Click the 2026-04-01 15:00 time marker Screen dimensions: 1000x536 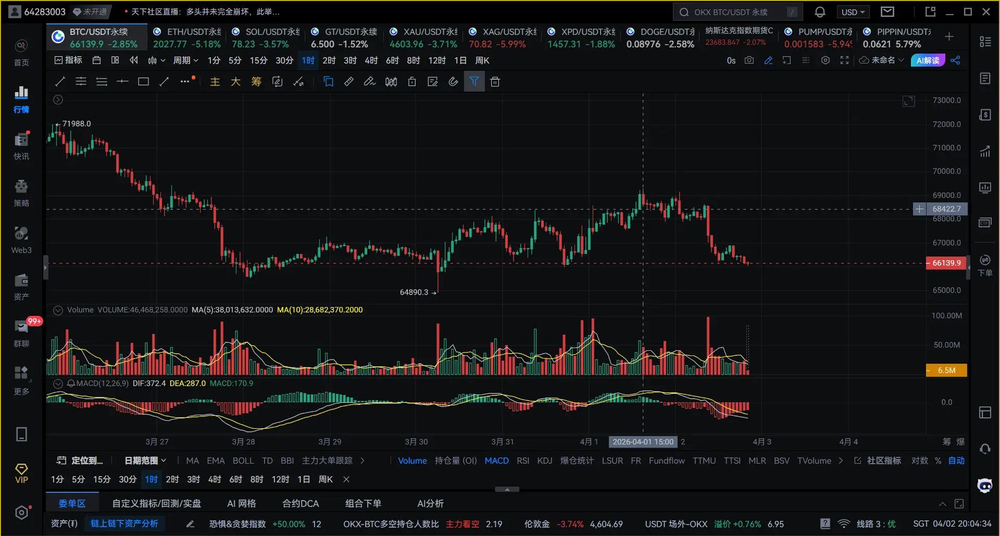click(x=643, y=442)
